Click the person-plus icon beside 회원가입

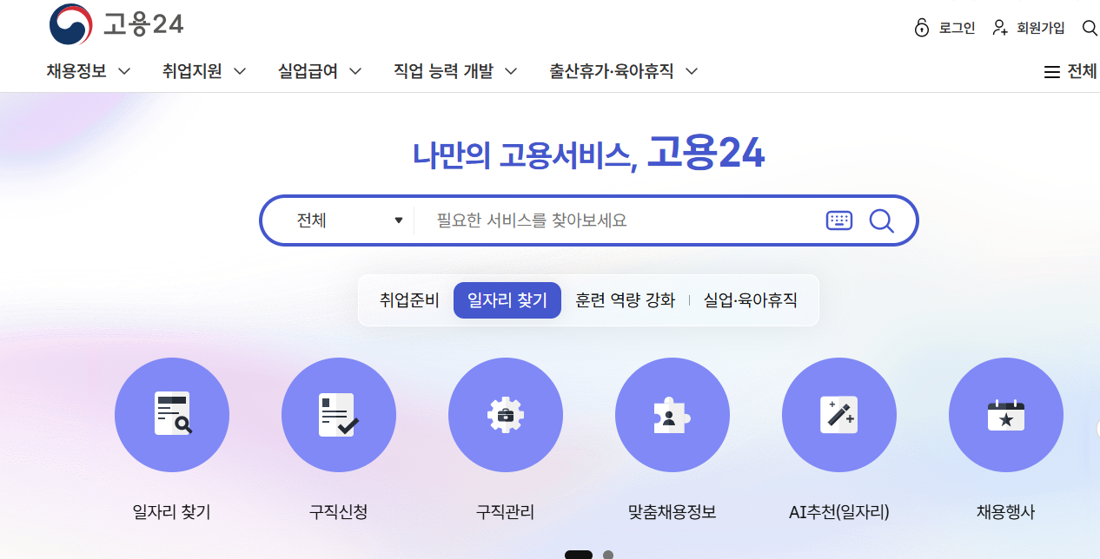pos(1000,28)
